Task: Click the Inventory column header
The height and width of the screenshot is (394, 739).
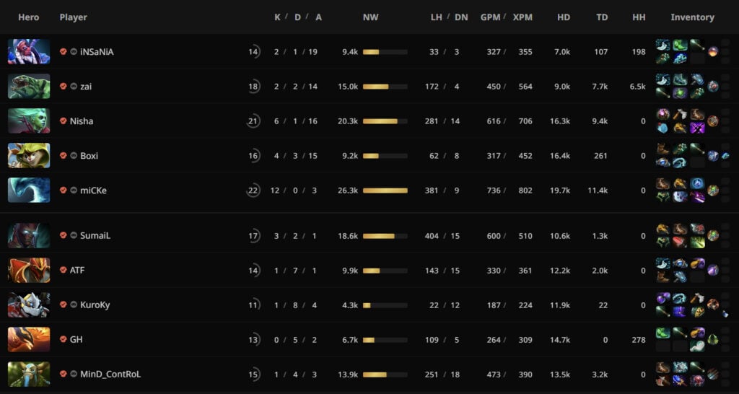Action: coord(692,17)
